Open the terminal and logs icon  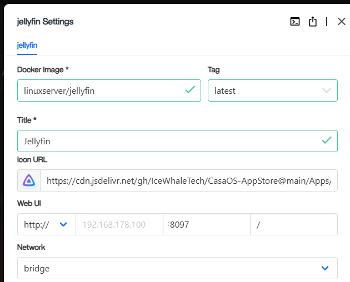point(296,22)
